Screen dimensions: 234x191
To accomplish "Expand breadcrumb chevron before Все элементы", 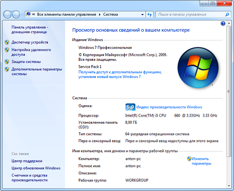I will 33,15.
